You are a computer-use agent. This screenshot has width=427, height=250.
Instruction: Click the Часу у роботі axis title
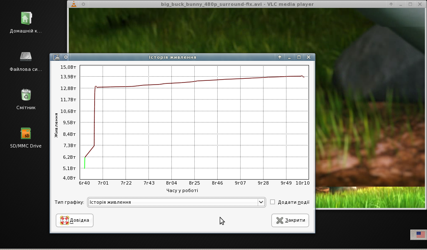[x=182, y=190]
